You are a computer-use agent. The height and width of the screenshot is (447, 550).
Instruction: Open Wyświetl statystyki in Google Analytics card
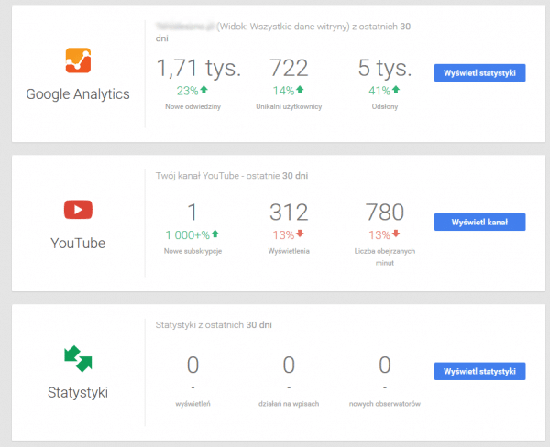(x=479, y=73)
